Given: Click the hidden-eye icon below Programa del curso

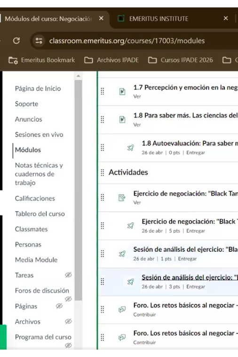Looking at the screenshot, I should (x=68, y=345).
